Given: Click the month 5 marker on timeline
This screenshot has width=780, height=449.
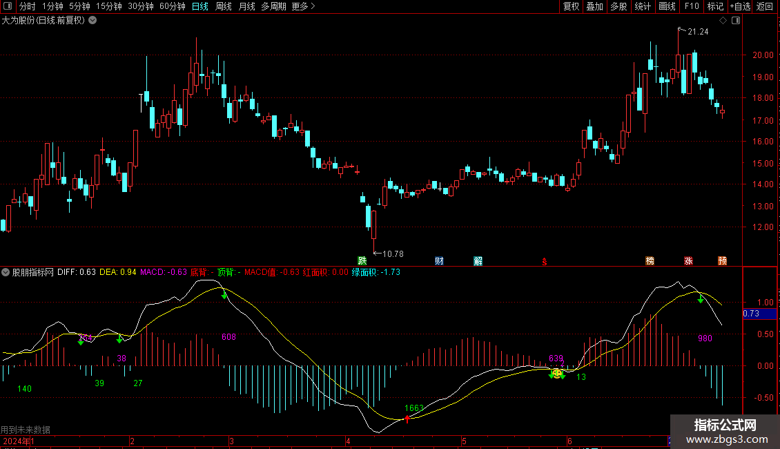Looking at the screenshot, I should [x=464, y=441].
